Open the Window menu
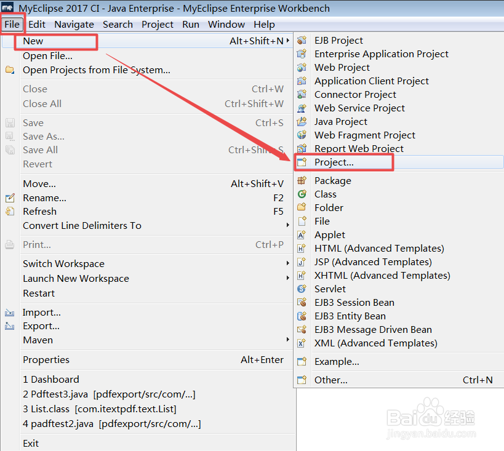Screen dimensions: 504x451 [x=226, y=25]
